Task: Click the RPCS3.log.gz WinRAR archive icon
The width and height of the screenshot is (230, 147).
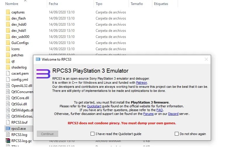Action: click(8, 141)
